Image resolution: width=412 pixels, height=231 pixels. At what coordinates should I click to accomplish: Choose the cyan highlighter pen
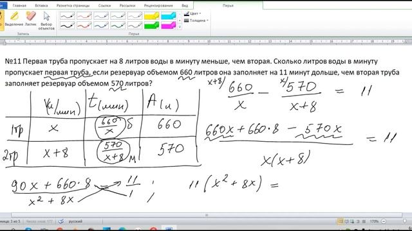(169, 15)
